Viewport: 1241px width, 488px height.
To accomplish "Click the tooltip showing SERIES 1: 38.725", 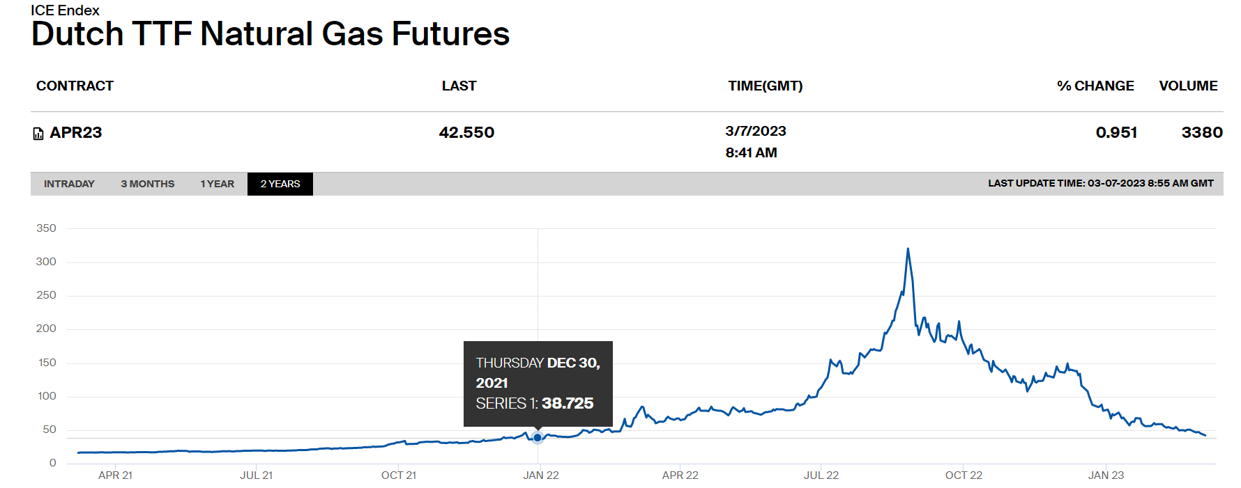I will coord(538,383).
